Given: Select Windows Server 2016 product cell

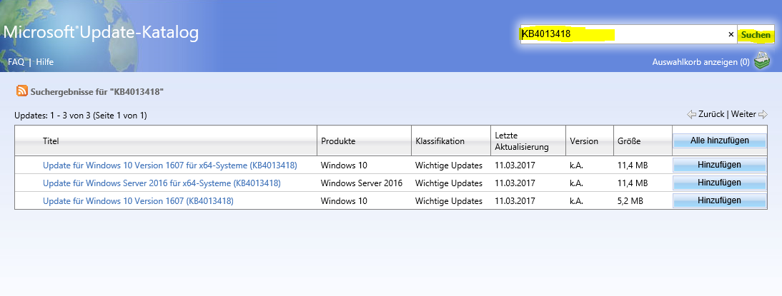Looking at the screenshot, I should [362, 183].
